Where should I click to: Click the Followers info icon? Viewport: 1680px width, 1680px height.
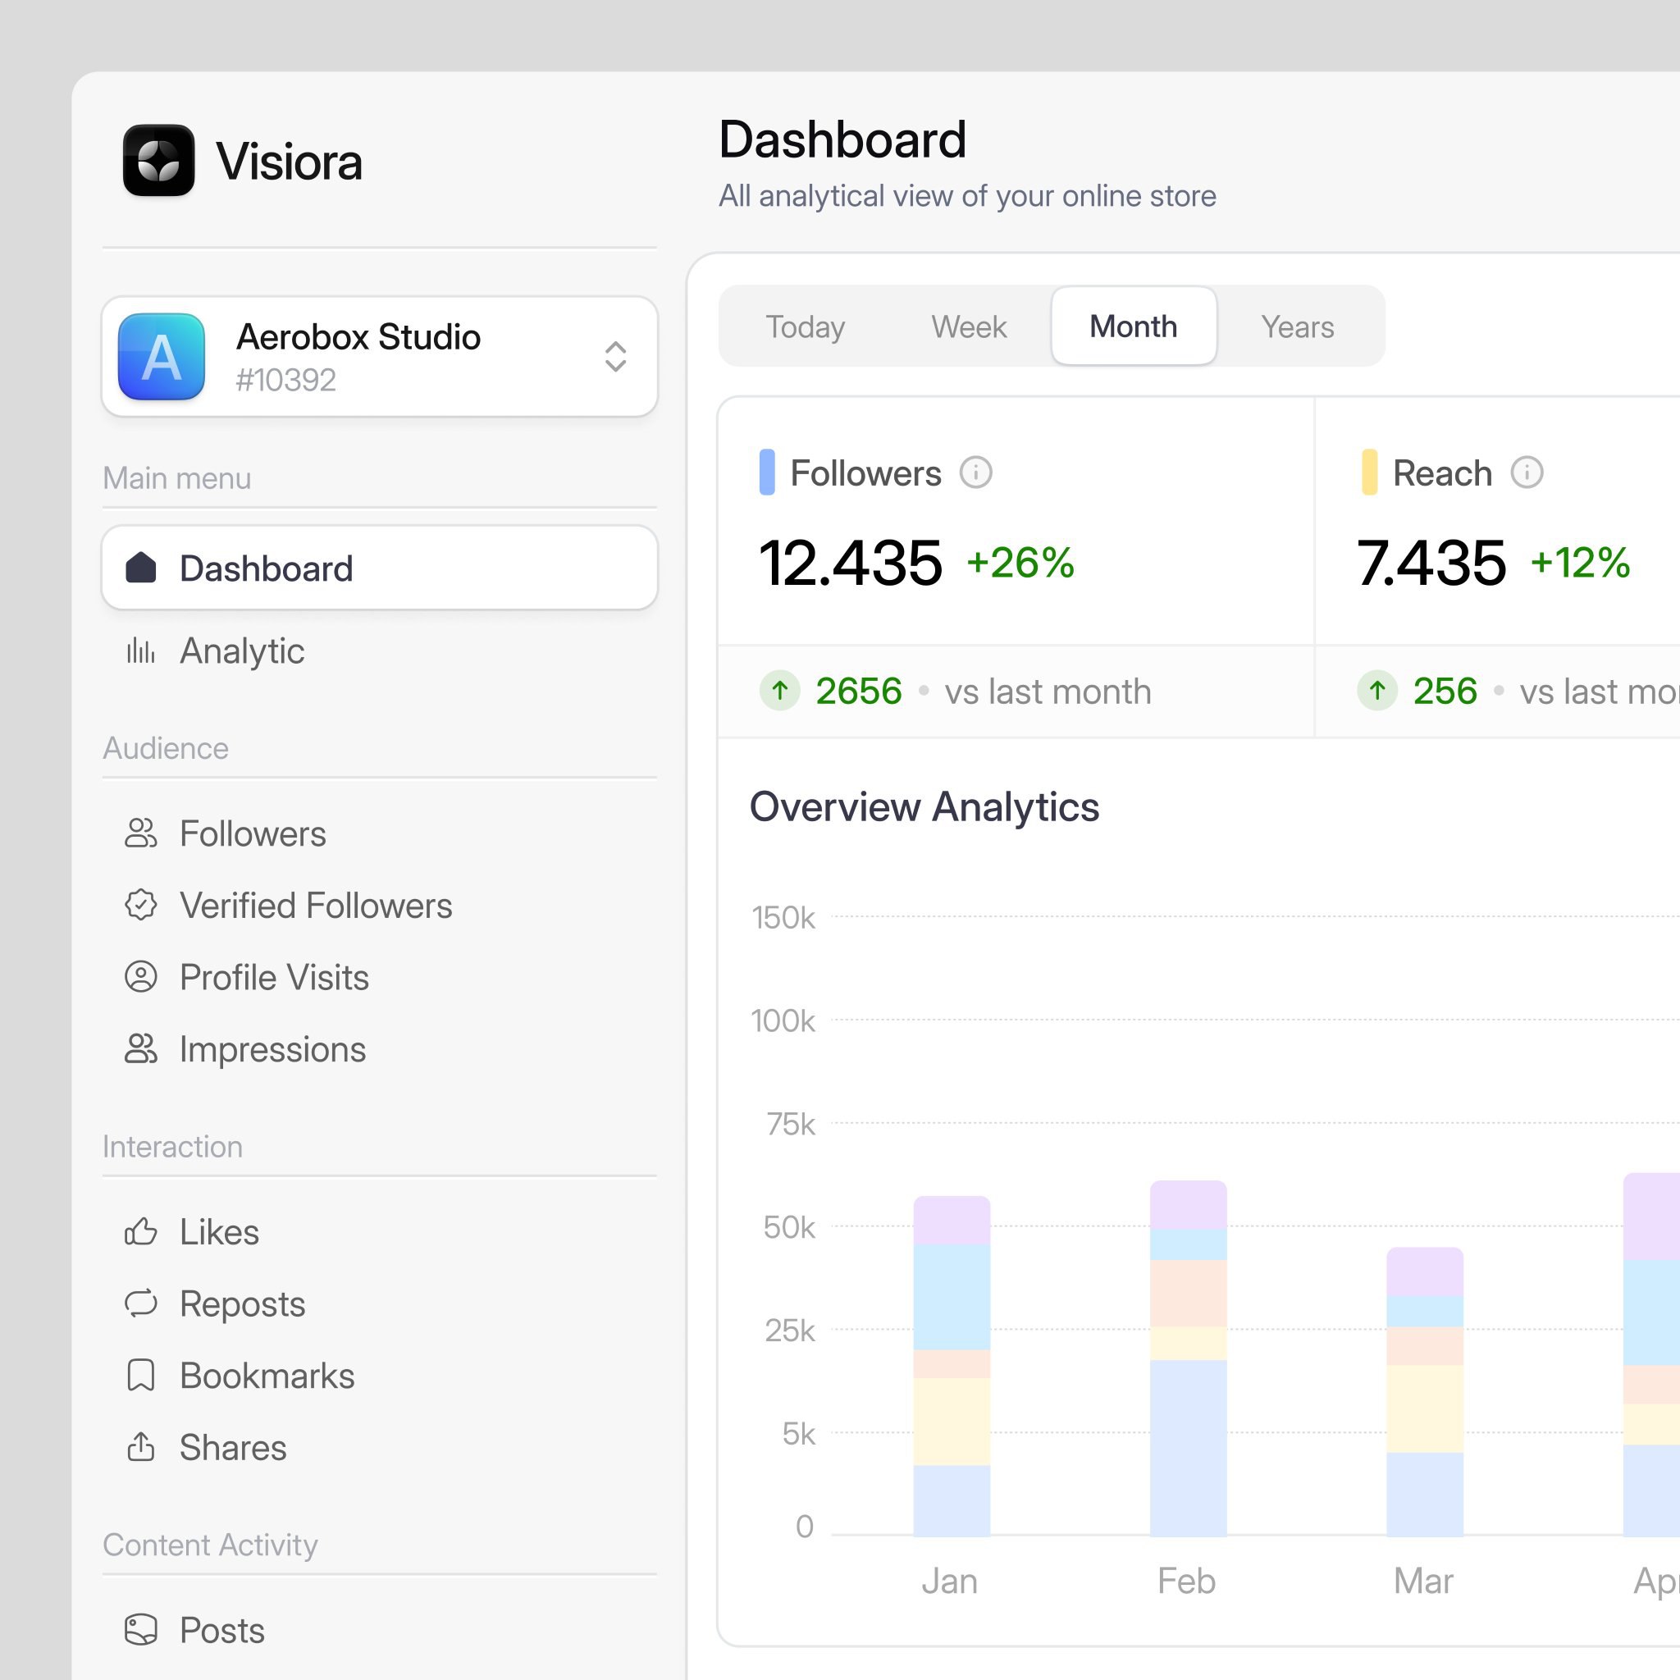pos(975,473)
